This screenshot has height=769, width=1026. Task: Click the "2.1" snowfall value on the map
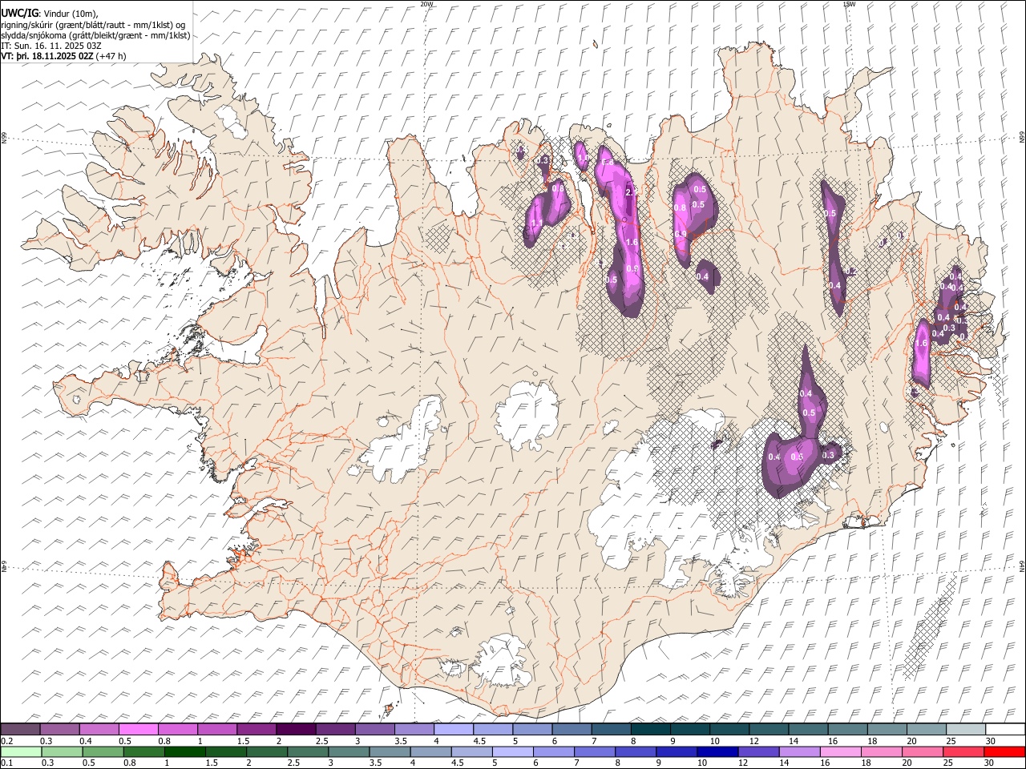630,191
